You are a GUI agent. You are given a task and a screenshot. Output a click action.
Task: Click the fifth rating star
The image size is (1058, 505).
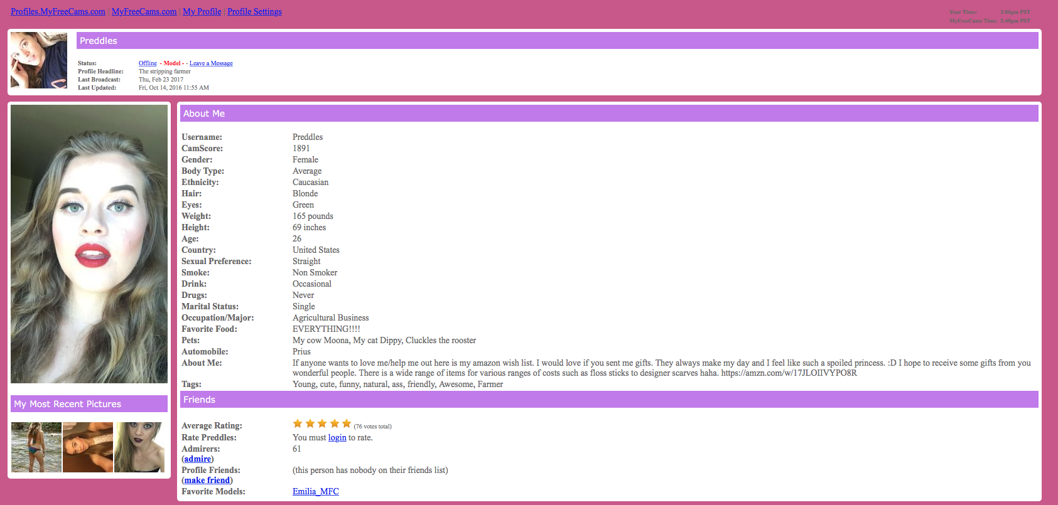[x=346, y=423]
